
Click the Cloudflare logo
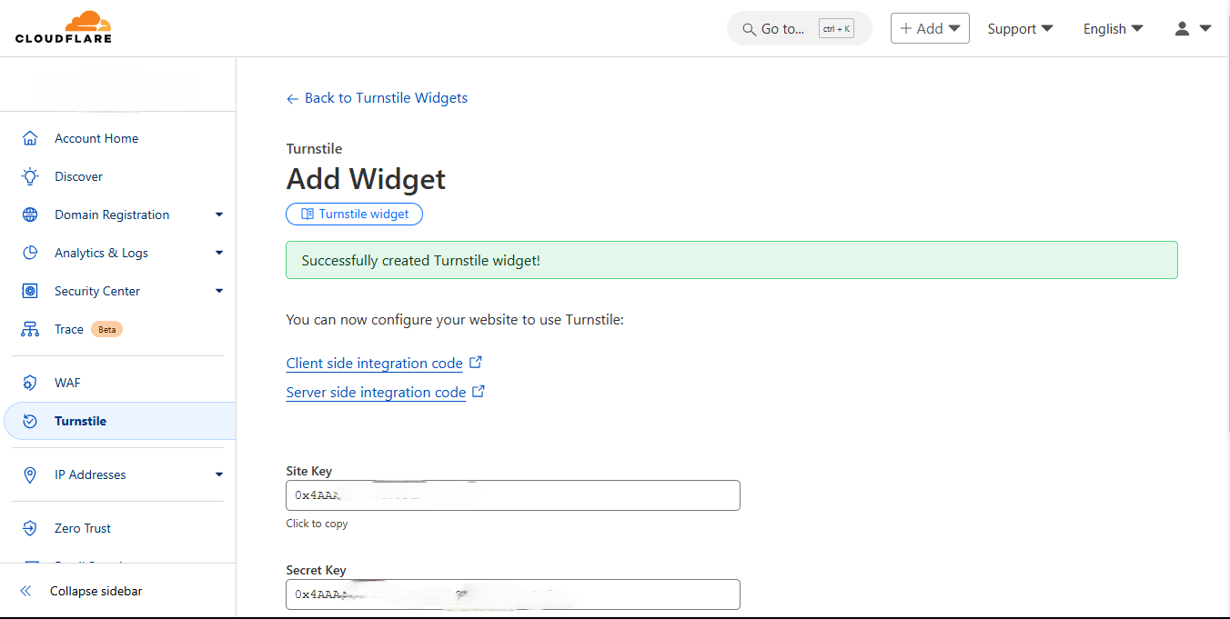(62, 26)
